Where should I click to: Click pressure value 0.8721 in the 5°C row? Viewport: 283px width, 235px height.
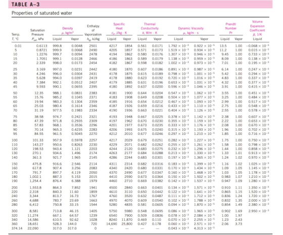(x=41, y=50)
